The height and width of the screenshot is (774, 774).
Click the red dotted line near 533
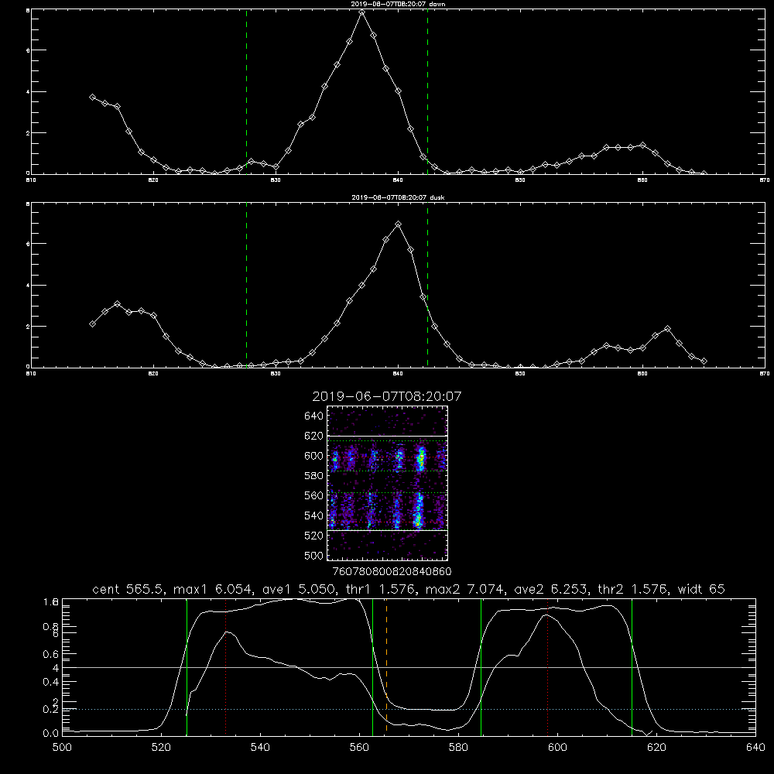tap(225, 666)
